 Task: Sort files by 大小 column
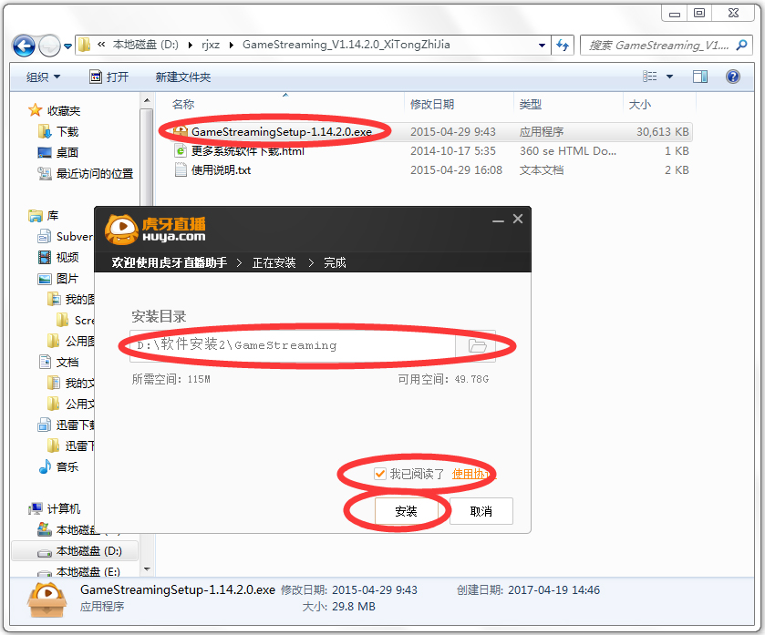(x=639, y=104)
